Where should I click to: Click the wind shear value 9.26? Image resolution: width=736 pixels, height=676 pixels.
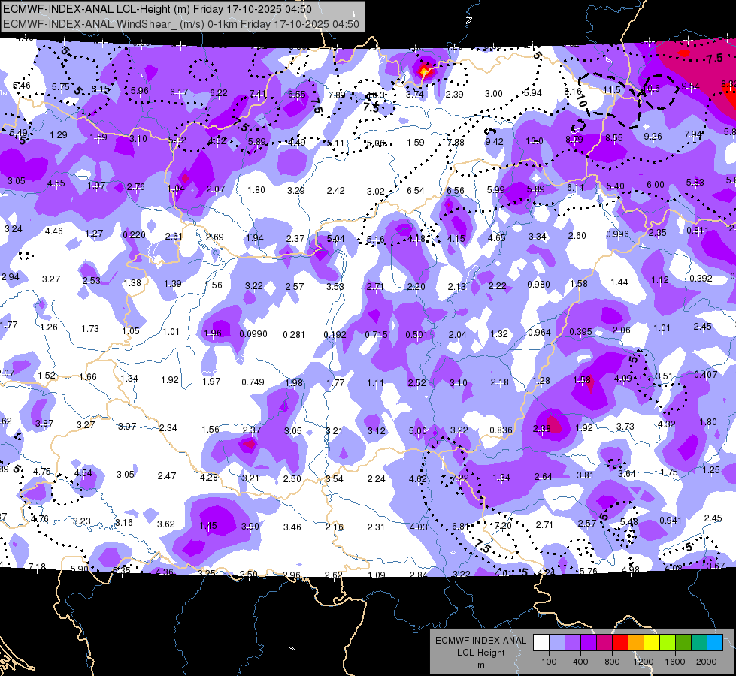[653, 136]
